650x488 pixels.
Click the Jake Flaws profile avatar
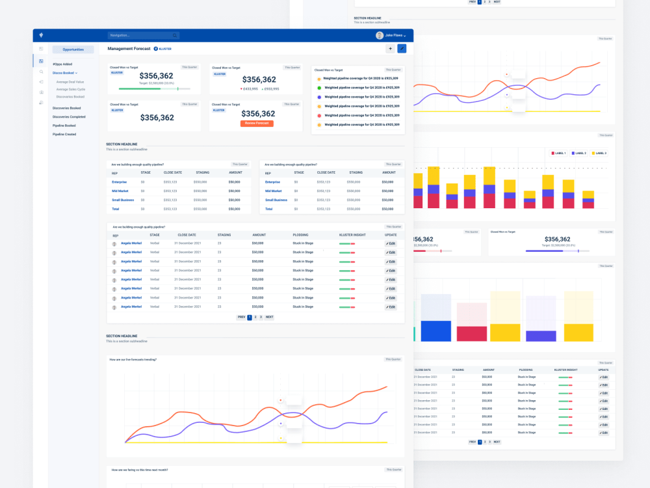point(380,36)
